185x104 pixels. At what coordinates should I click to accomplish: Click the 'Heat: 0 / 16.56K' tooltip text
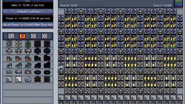(162, 5)
